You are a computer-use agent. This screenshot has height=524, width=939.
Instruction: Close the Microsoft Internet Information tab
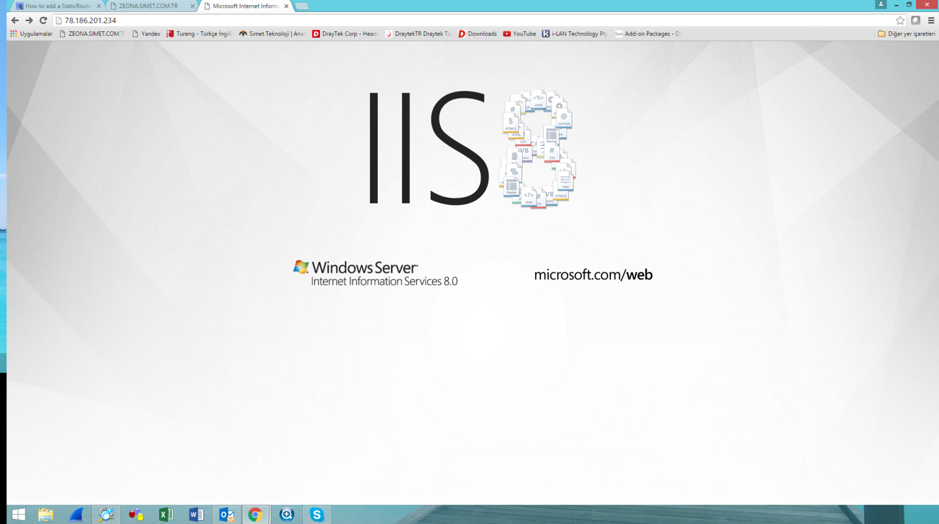286,6
